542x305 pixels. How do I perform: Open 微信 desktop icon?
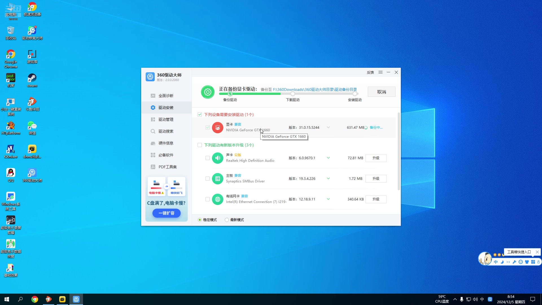click(32, 128)
